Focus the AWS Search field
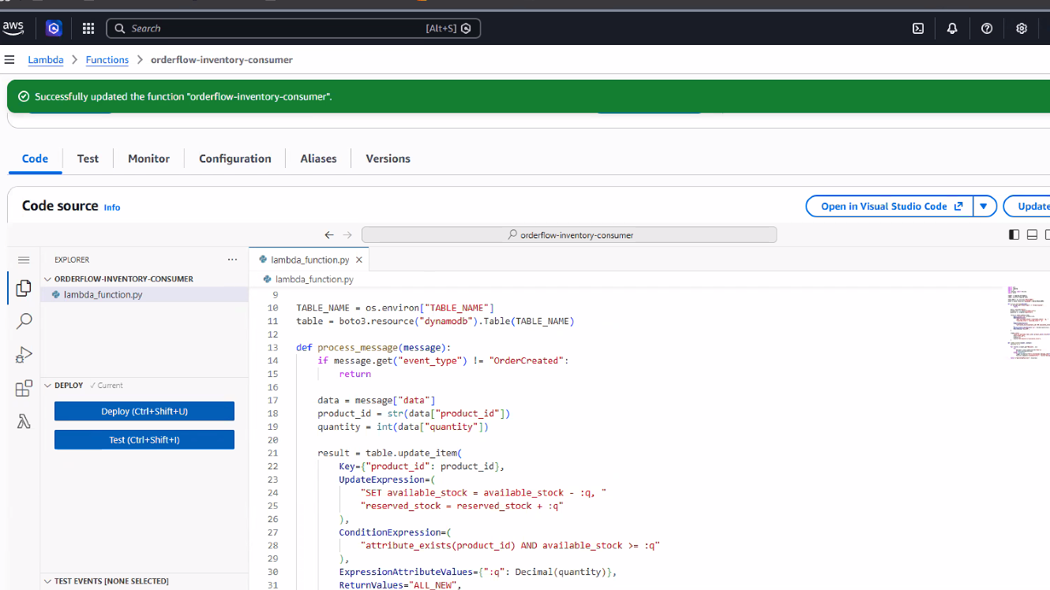Screen dimensions: 1050x590 coord(294,28)
